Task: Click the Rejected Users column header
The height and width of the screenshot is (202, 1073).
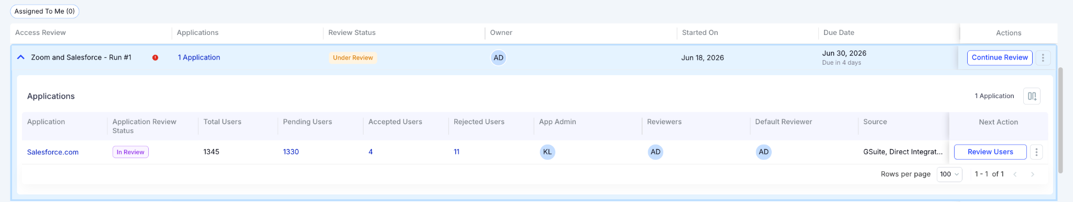Action: (x=479, y=122)
